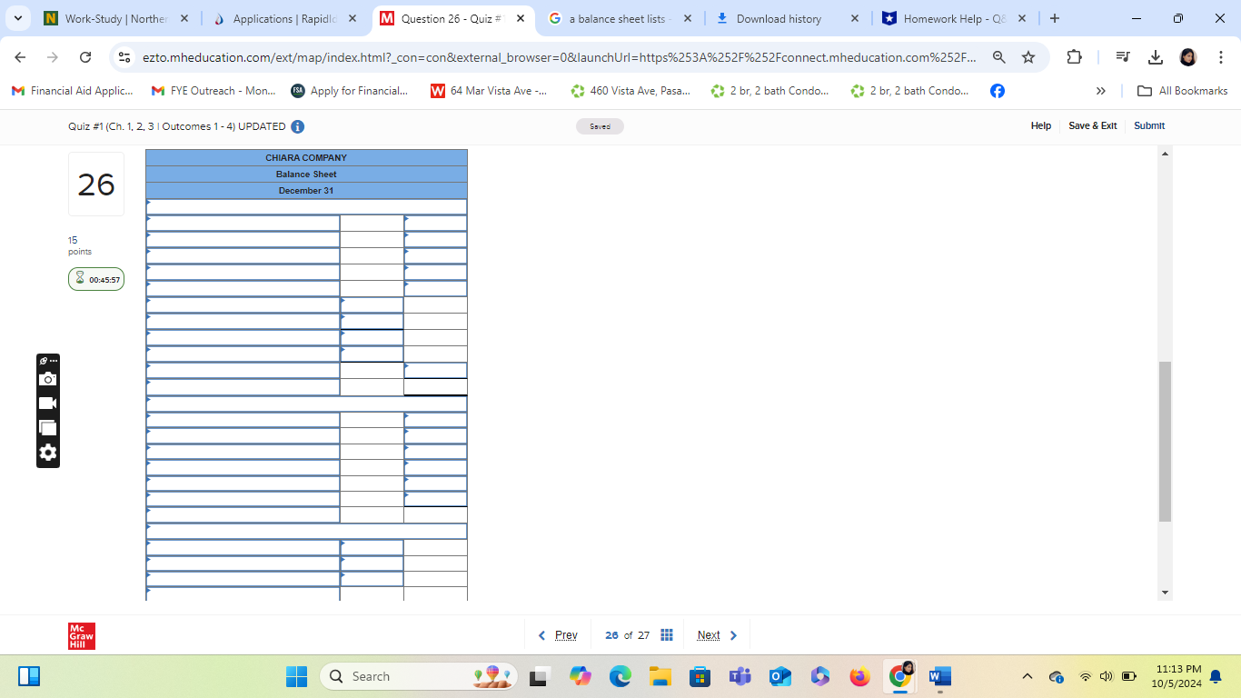Click the Widgets icon on the taskbar
This screenshot has width=1241, height=698.
[x=29, y=676]
